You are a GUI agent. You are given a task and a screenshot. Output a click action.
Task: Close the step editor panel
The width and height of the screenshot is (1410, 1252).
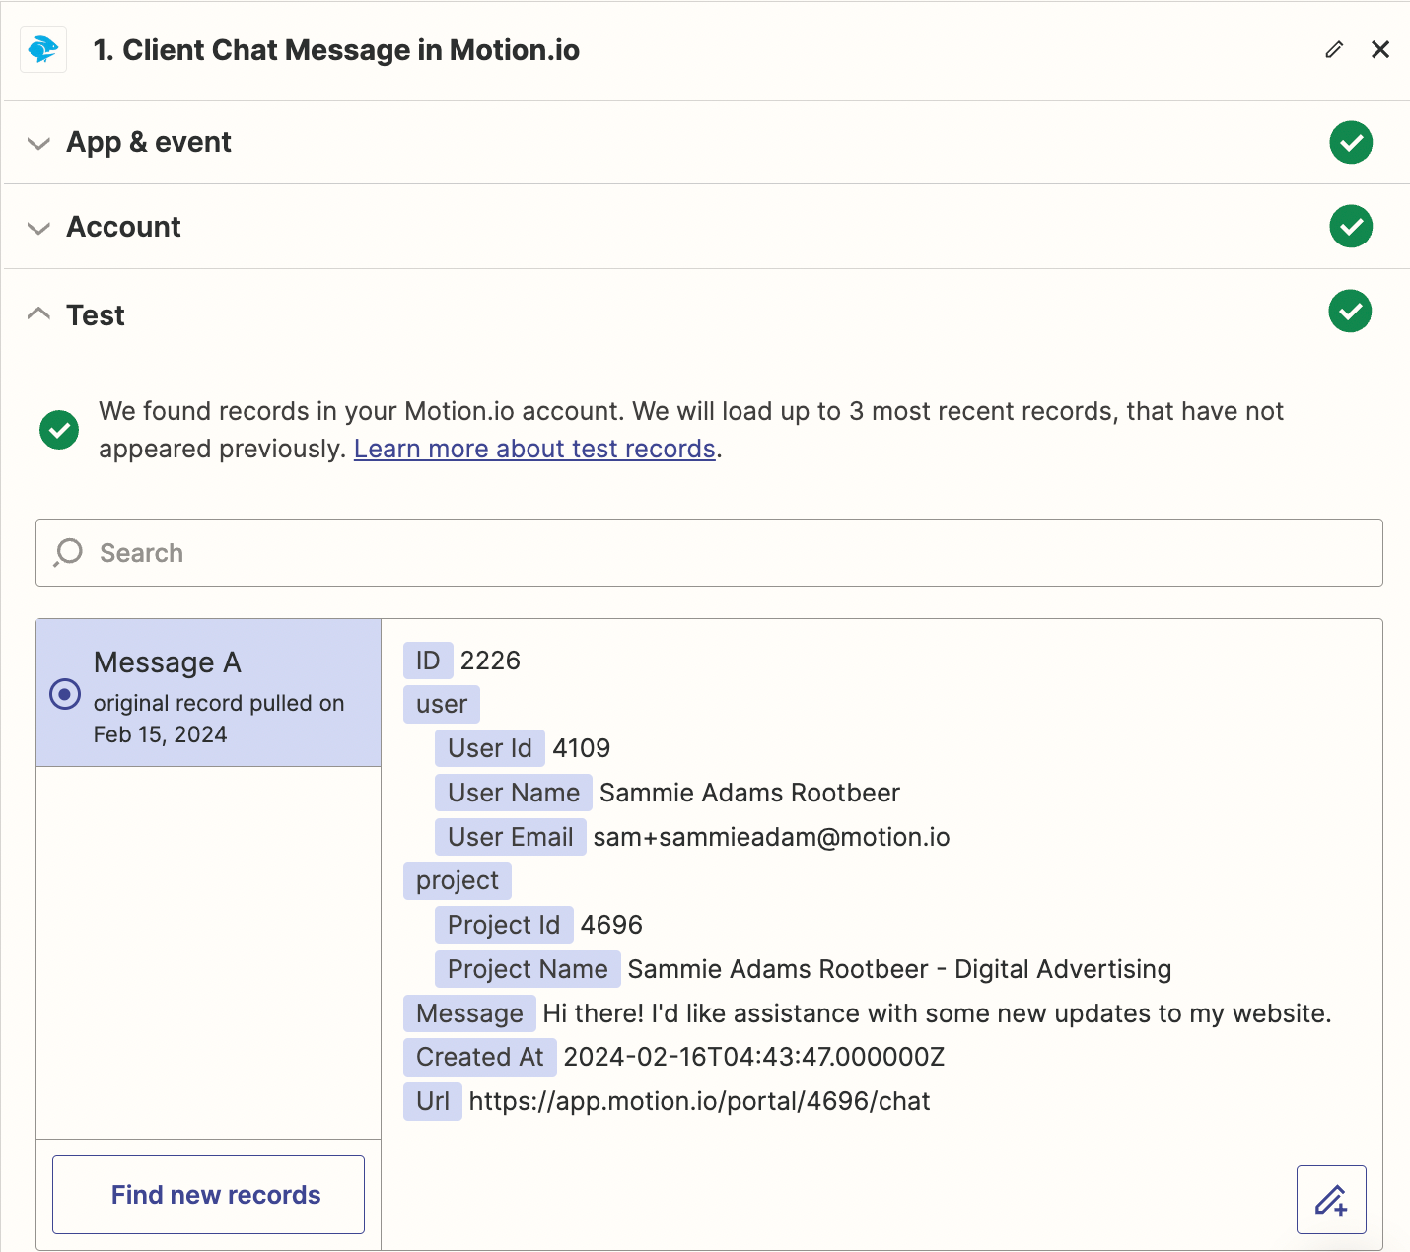(x=1380, y=49)
